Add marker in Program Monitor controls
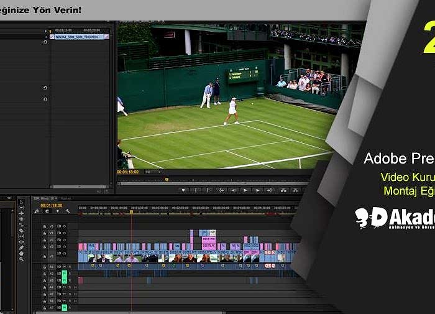Screen dimensions: 435x314 (183, 190)
